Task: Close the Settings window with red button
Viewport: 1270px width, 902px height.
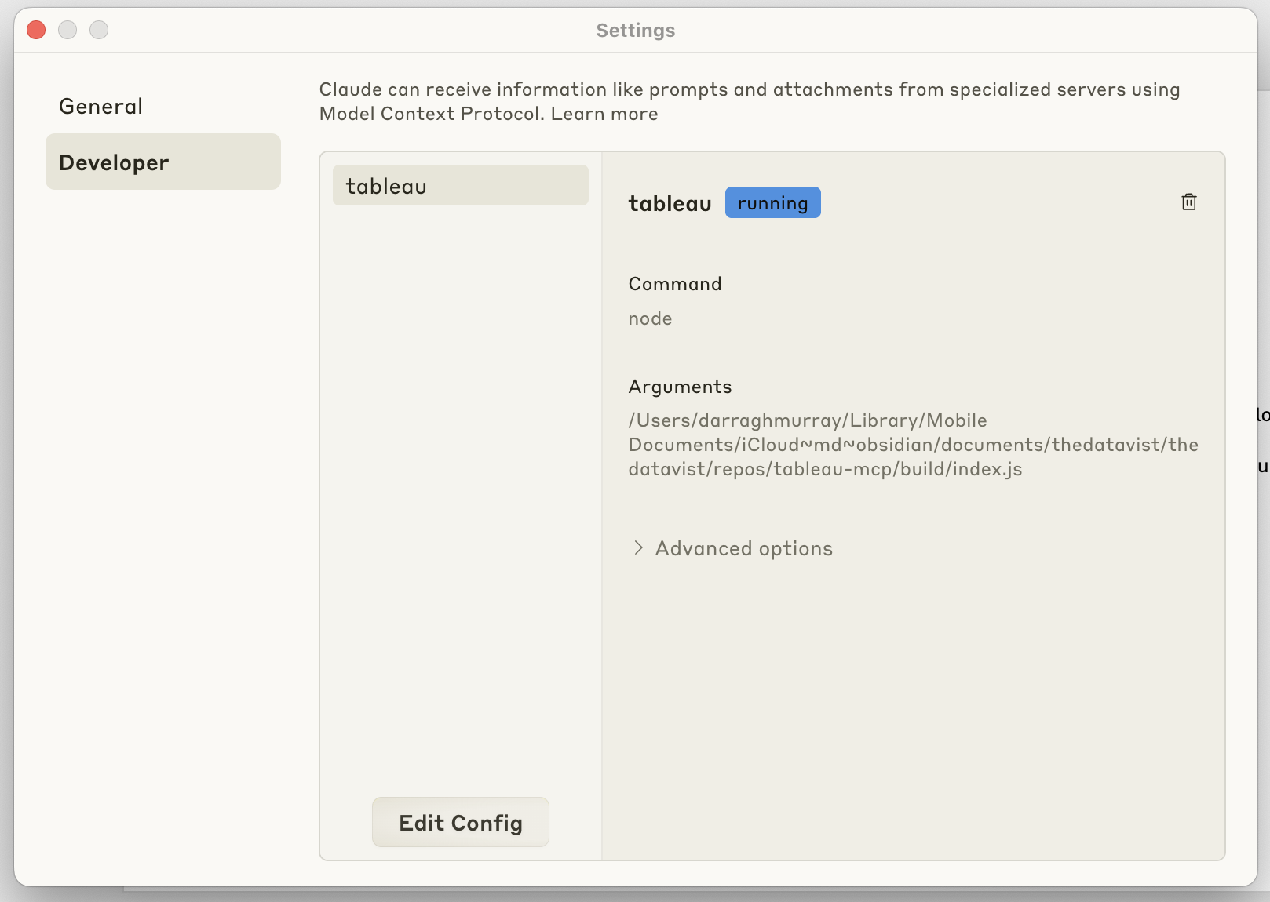Action: coord(36,30)
